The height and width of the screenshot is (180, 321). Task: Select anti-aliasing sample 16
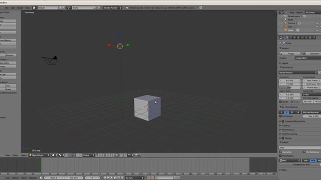point(297,112)
